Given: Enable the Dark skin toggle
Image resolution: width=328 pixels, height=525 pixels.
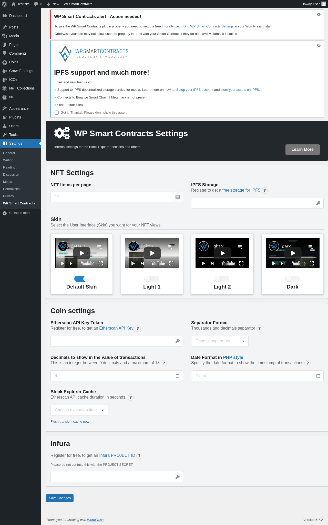Looking at the screenshot, I should tap(292, 279).
